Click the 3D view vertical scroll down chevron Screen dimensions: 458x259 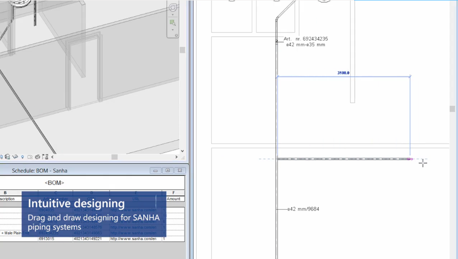tap(182, 151)
